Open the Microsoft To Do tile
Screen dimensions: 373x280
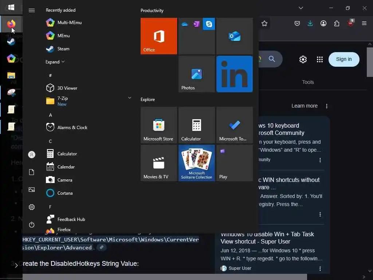click(x=235, y=125)
